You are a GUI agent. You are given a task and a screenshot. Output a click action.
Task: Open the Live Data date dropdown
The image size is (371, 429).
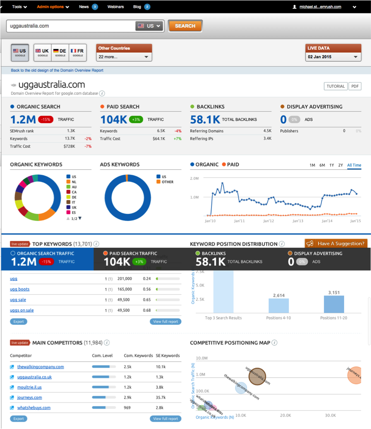point(333,57)
